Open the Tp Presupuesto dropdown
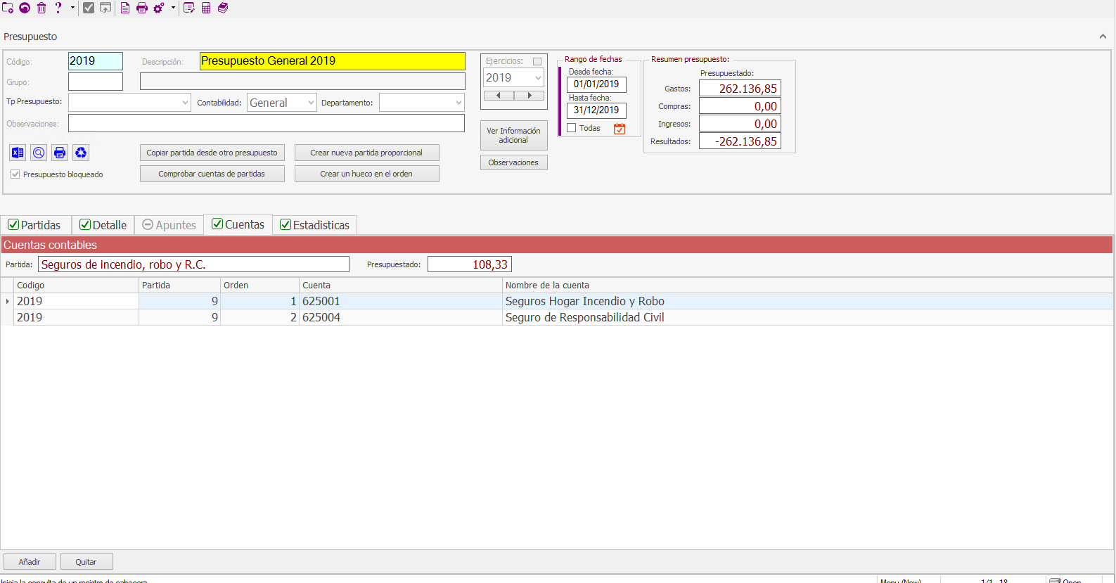 coord(185,103)
